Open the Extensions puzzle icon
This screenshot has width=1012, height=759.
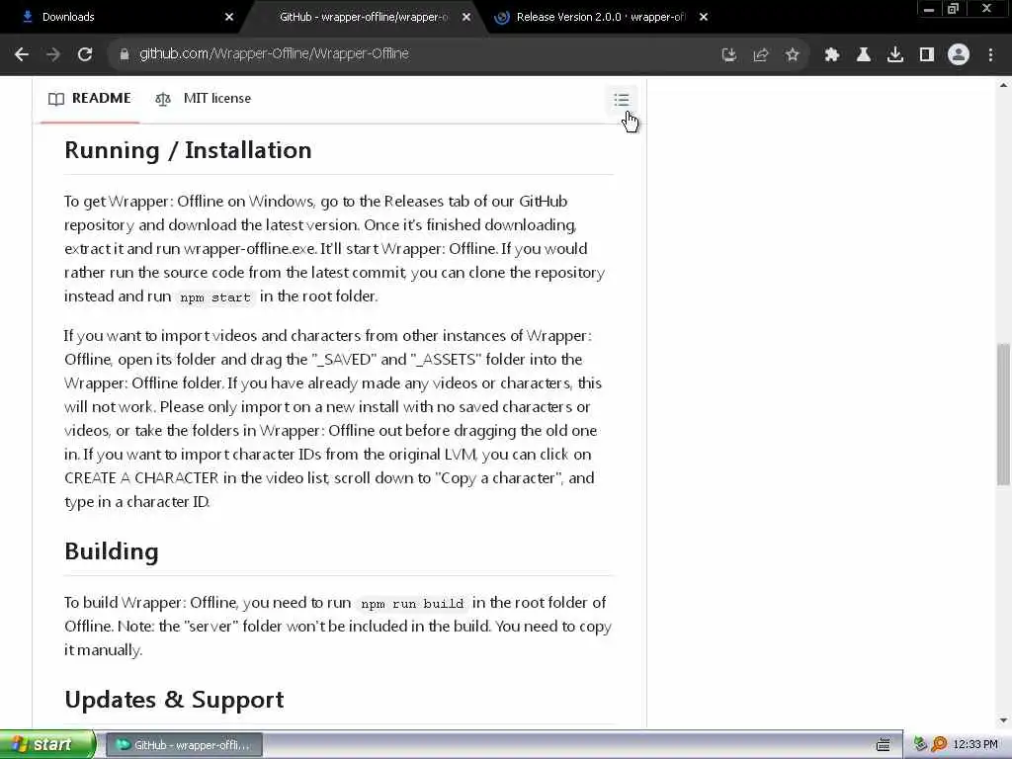[832, 55]
